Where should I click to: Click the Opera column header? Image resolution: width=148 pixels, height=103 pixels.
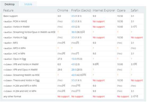click(121, 10)
